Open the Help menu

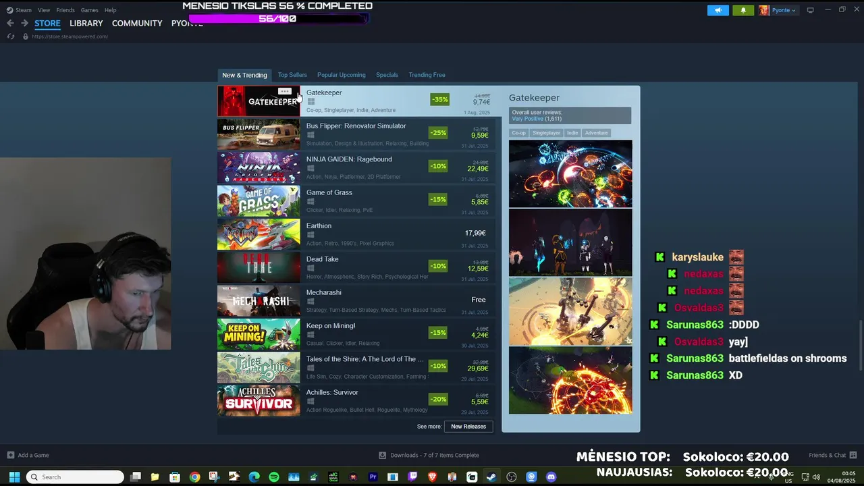(110, 10)
